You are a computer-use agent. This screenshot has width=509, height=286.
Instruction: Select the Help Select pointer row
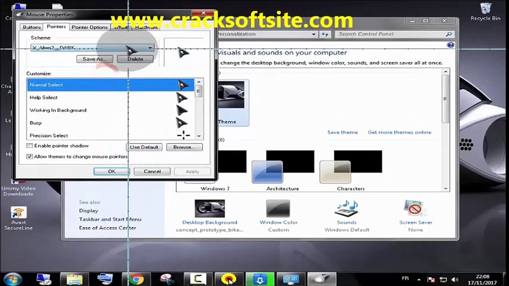point(111,97)
